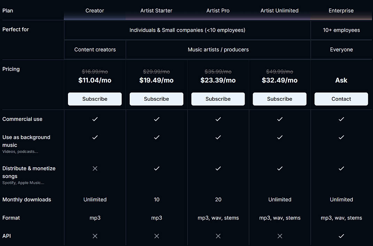Click the Music artists / producers cell
This screenshot has height=246, width=373.
[x=218, y=50]
